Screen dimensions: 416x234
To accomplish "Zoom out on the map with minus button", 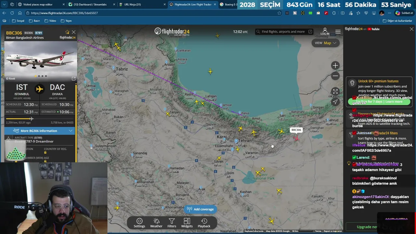I will pos(335,76).
